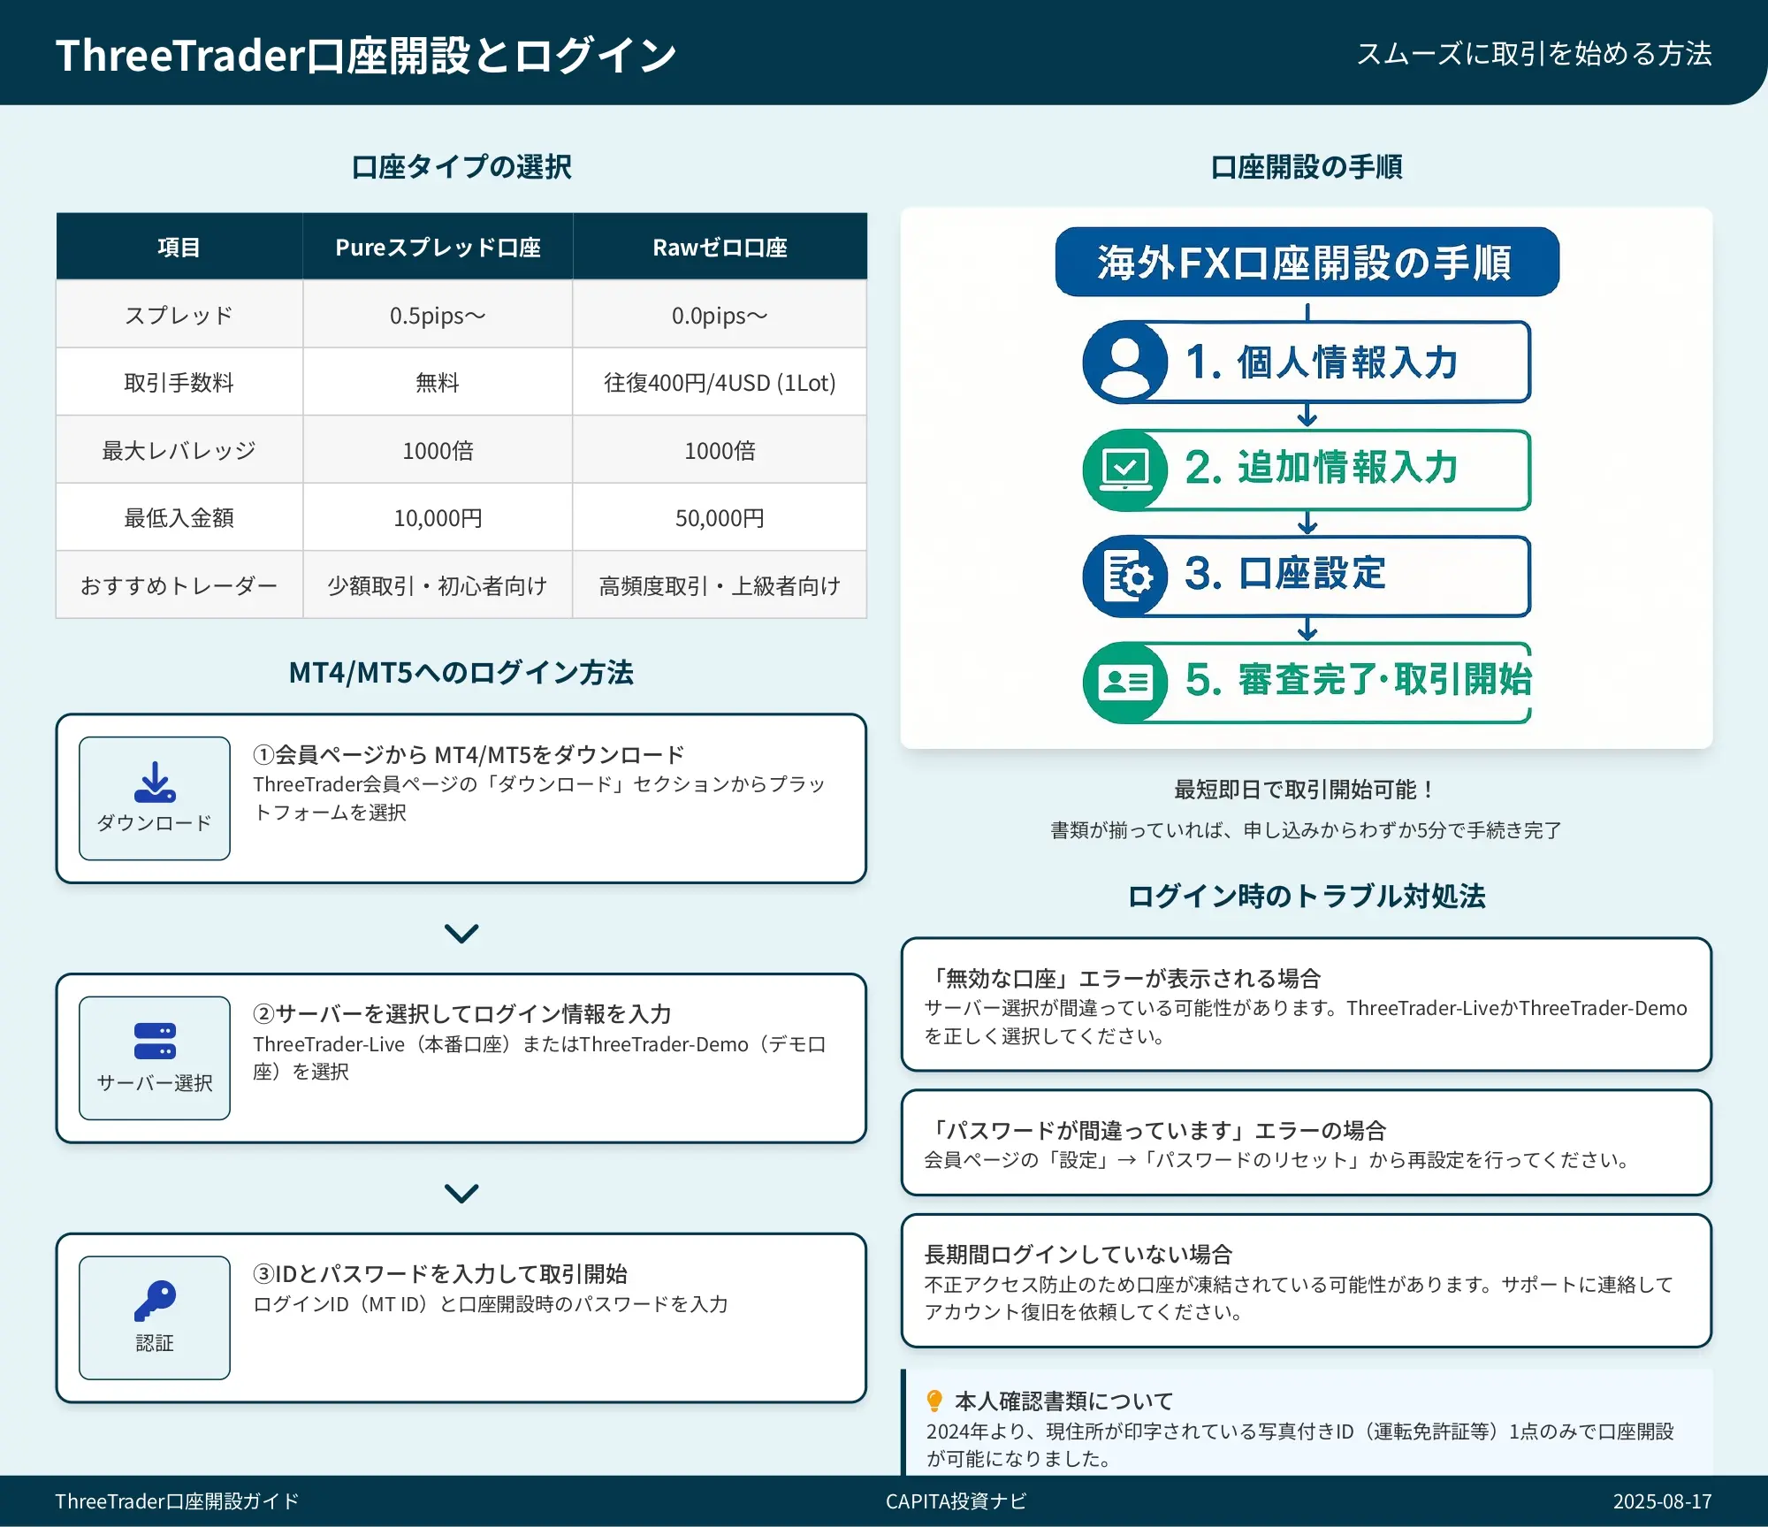The image size is (1768, 1527).
Task: Click the 10,000円 cell
Action: click(x=438, y=517)
